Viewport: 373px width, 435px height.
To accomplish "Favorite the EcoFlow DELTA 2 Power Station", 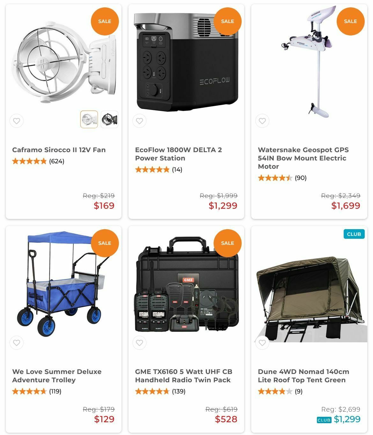I will 139,121.
